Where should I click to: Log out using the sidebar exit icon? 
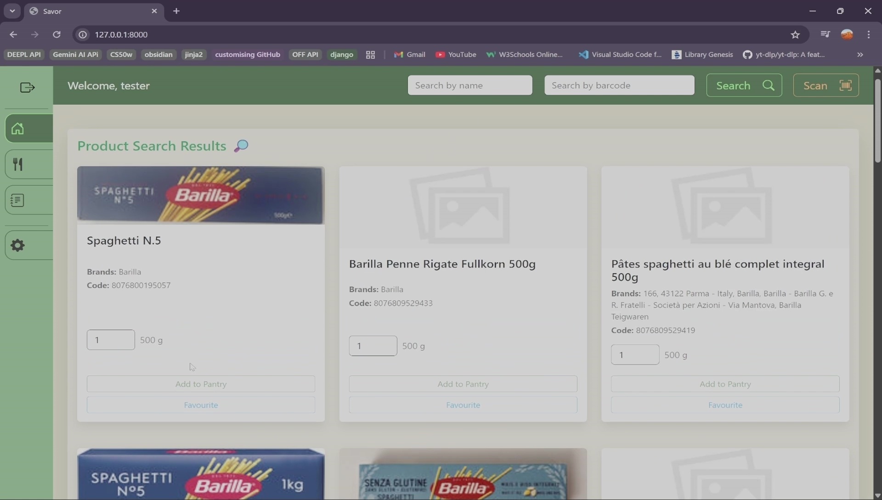tap(27, 87)
